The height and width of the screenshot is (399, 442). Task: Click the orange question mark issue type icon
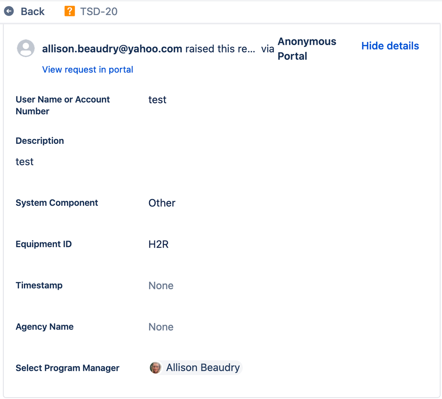tap(69, 11)
